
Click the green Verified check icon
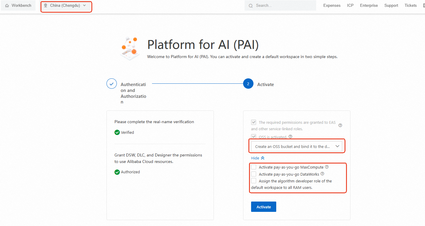(x=117, y=133)
